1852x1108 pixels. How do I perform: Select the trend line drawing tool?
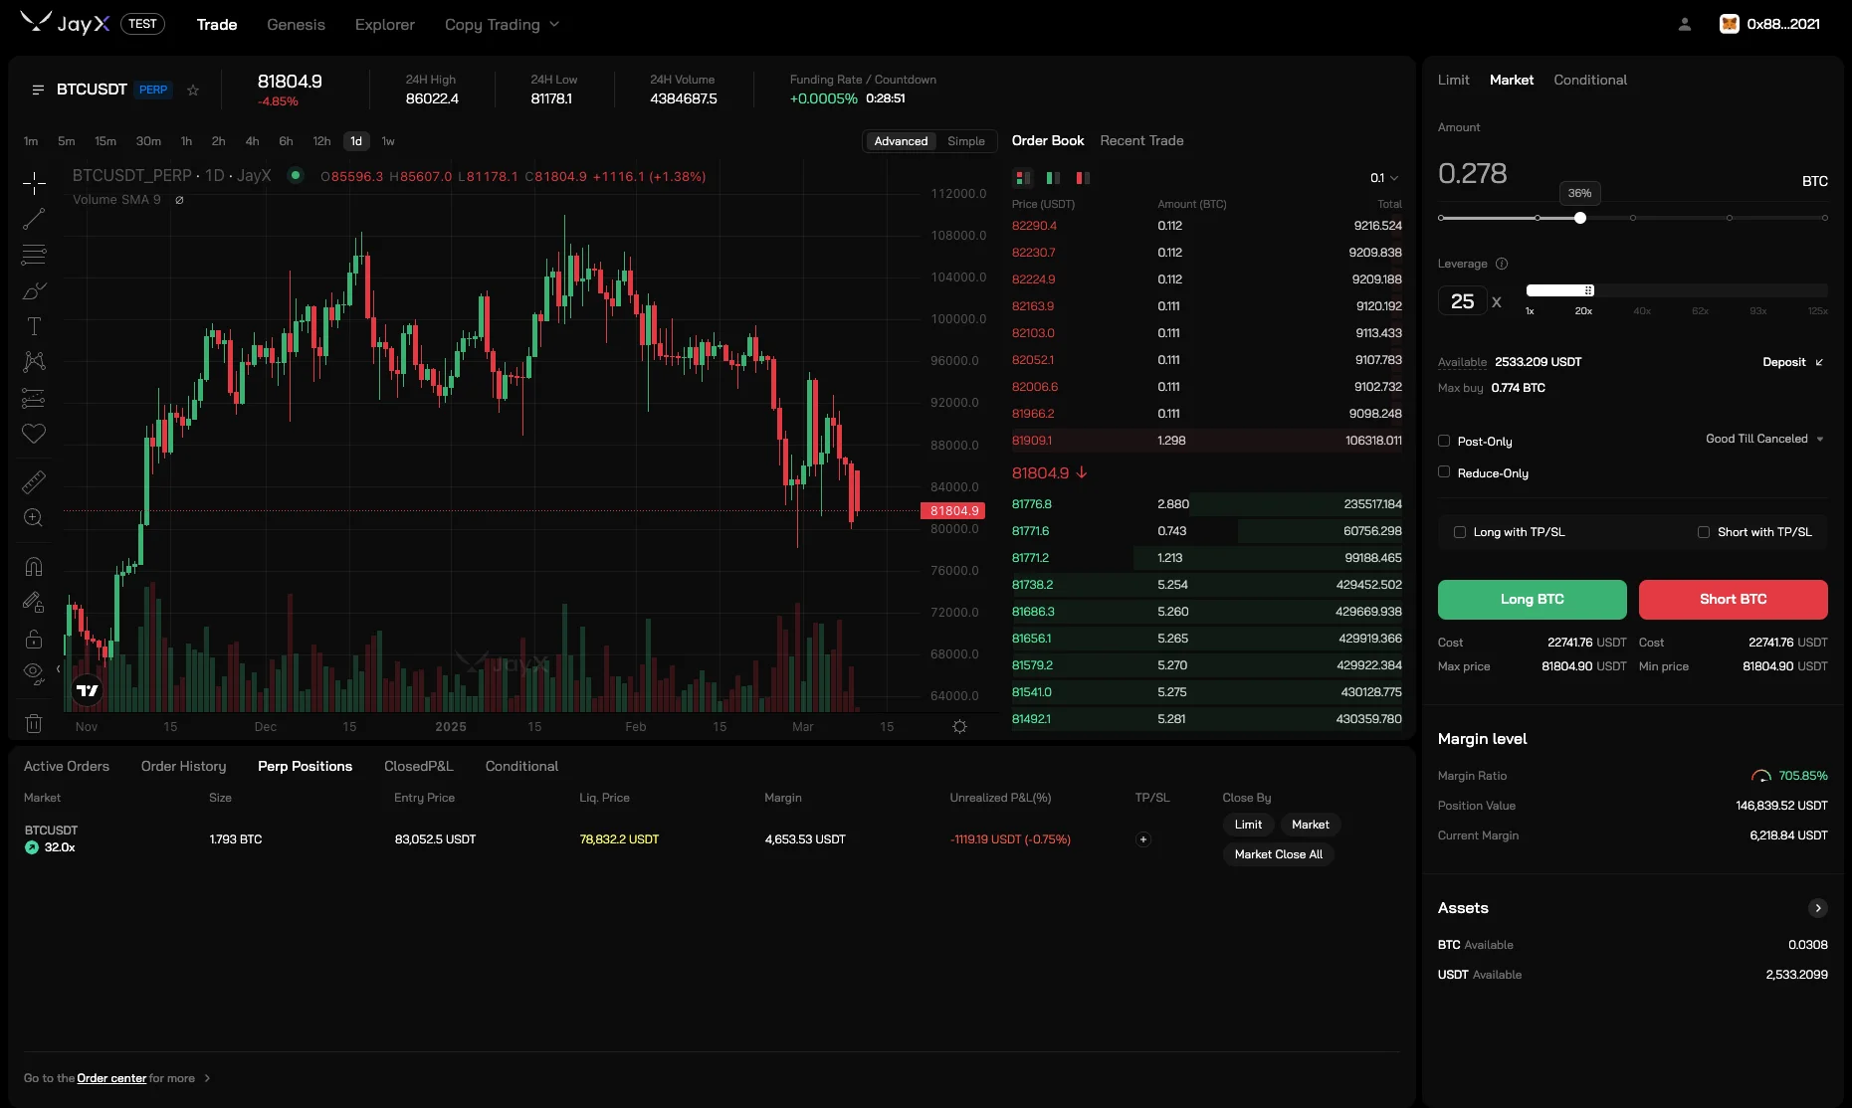(34, 219)
